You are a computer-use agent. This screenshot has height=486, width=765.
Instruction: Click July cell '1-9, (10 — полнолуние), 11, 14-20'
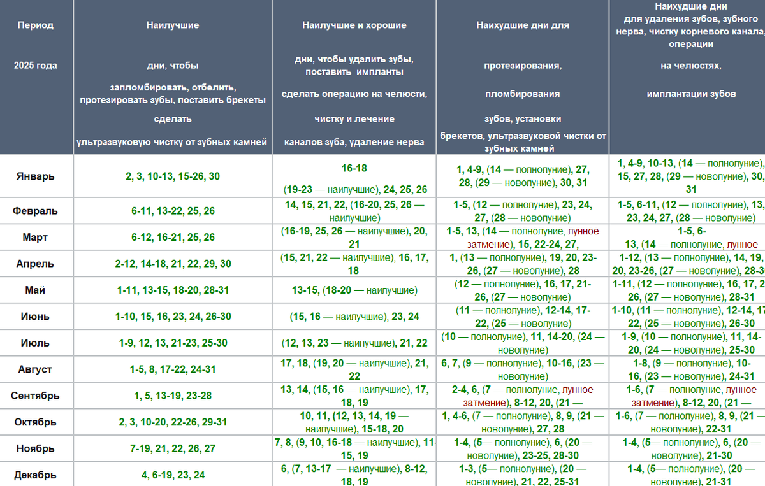click(x=687, y=343)
